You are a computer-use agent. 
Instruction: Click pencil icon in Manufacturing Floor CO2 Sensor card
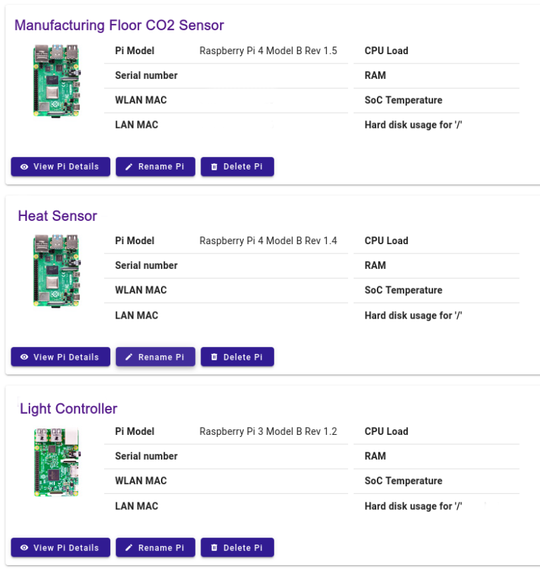[x=129, y=167]
